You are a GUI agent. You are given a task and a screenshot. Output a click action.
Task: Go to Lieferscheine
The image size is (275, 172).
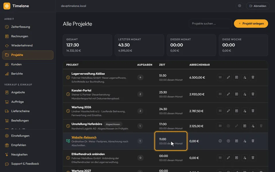coord(28,111)
